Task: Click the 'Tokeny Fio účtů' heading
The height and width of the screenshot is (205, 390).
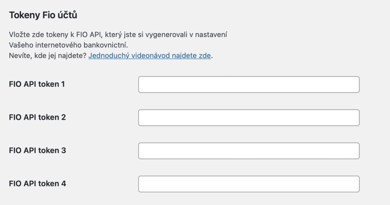Action: [x=43, y=16]
